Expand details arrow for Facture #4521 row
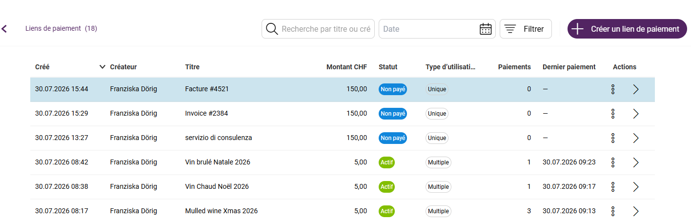The height and width of the screenshot is (222, 691). pyautogui.click(x=635, y=89)
